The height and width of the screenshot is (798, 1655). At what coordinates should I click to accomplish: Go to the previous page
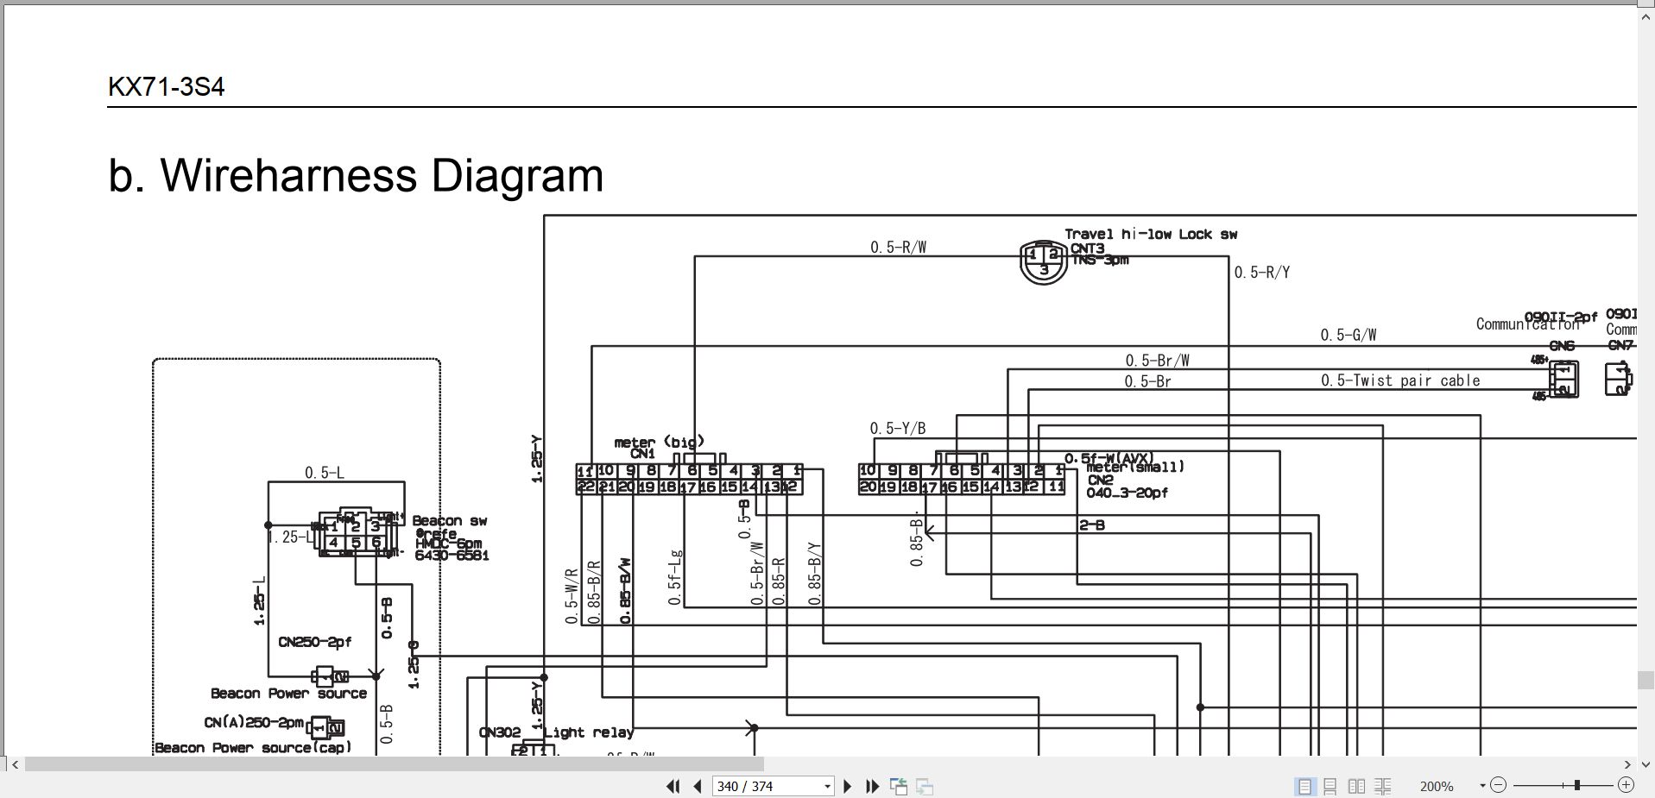click(x=698, y=786)
